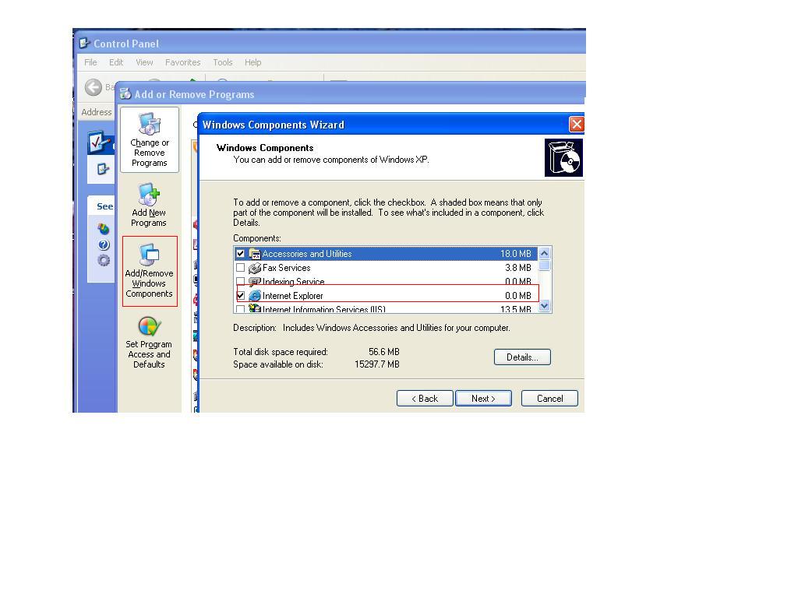Open the Help menu
Viewport: 798px width, 598px height.
(253, 62)
